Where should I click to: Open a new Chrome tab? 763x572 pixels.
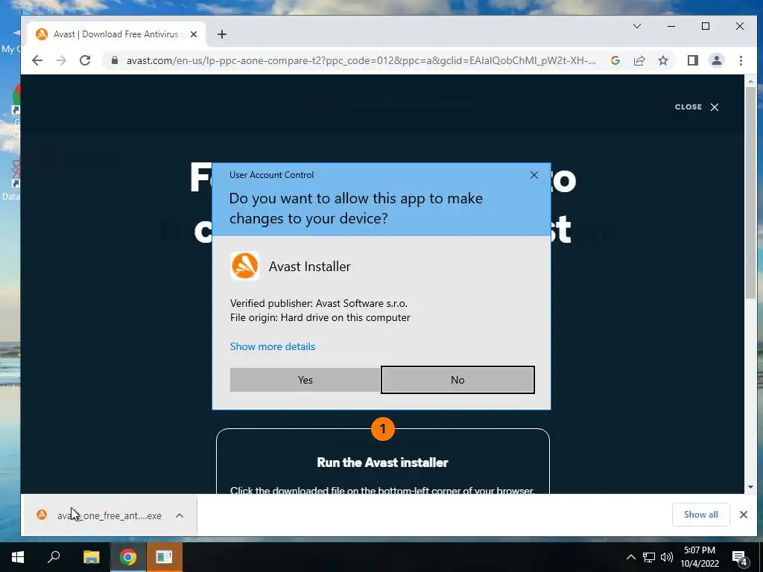(222, 34)
